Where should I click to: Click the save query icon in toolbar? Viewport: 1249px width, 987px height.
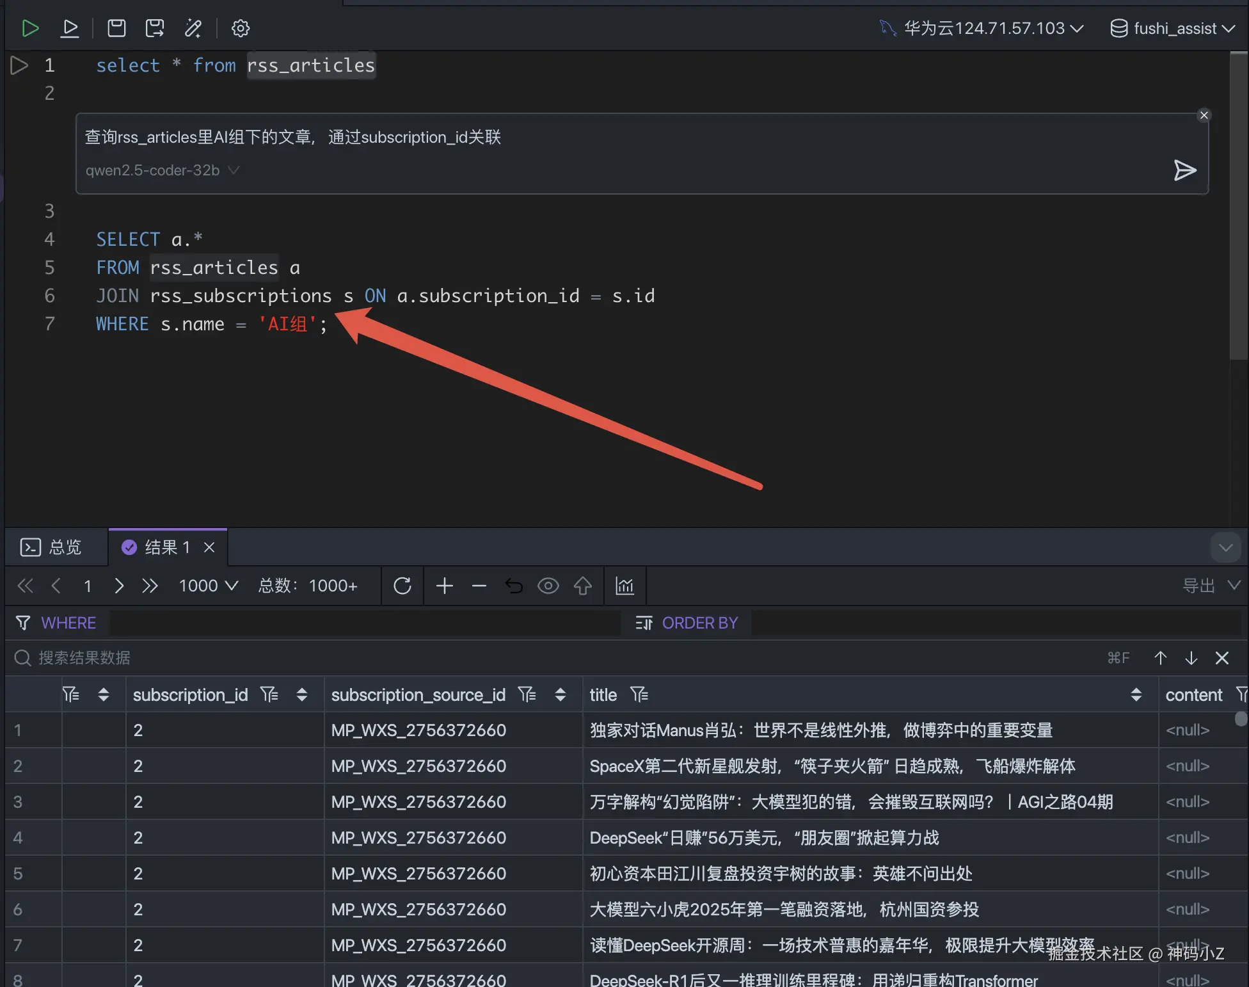[116, 28]
